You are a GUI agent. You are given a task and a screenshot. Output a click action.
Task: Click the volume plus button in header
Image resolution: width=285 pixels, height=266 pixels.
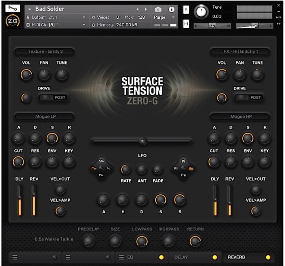pyautogui.click(x=270, y=26)
